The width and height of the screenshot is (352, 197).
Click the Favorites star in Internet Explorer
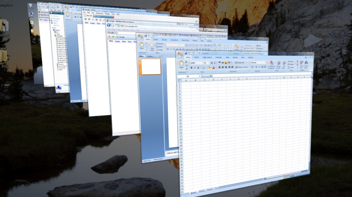coord(109,36)
